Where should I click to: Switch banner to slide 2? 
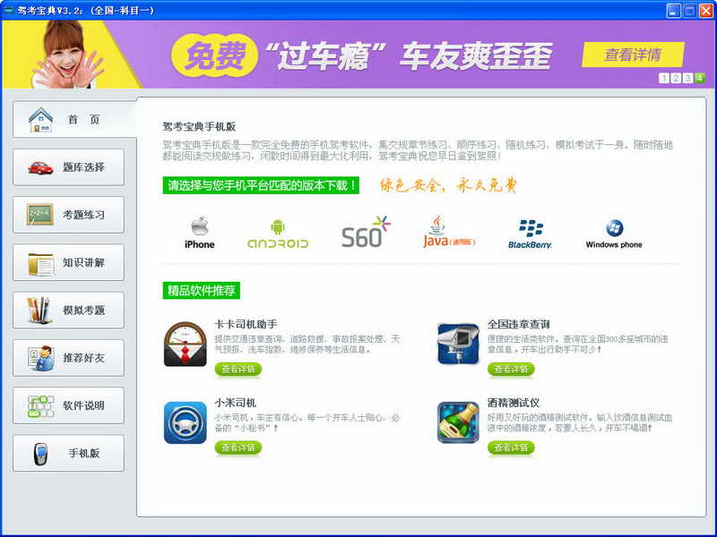click(x=676, y=78)
